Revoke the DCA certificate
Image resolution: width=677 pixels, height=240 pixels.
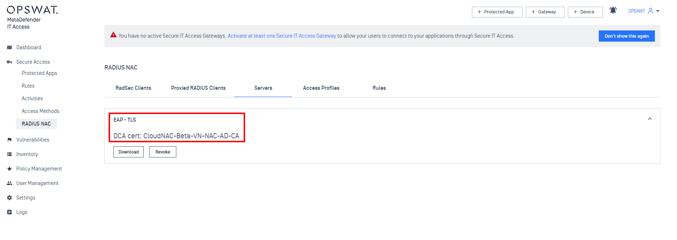163,152
